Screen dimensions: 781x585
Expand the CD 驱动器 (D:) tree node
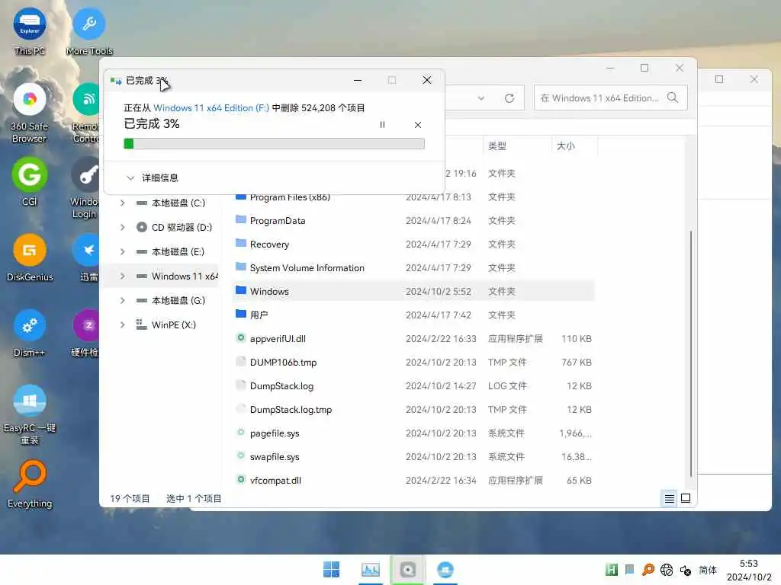tap(123, 227)
